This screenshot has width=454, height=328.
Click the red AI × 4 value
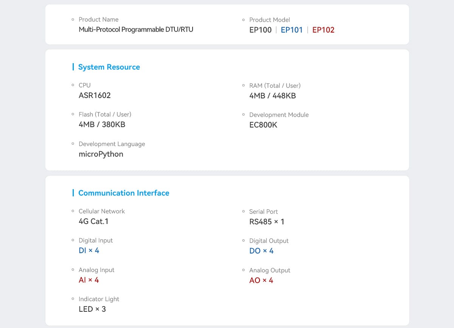(x=89, y=280)
